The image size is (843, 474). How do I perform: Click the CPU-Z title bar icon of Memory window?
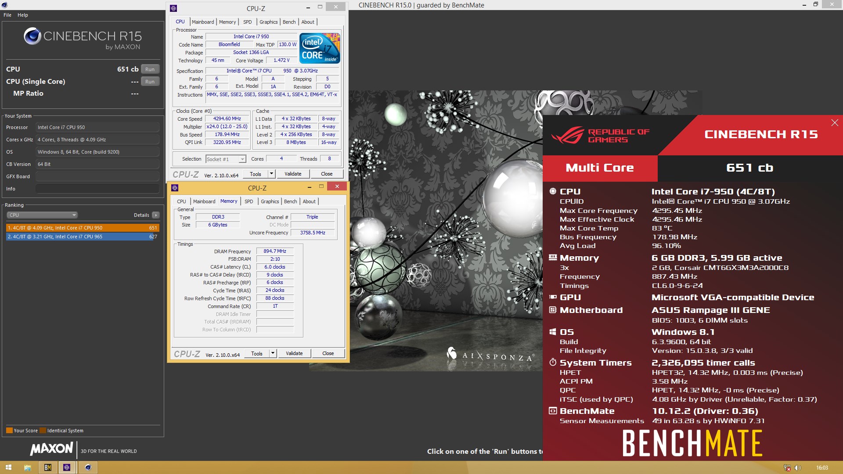pos(175,188)
